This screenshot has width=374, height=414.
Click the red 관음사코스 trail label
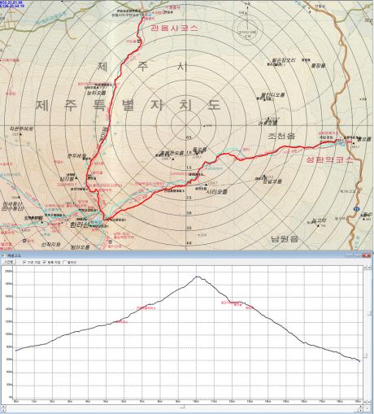point(174,28)
